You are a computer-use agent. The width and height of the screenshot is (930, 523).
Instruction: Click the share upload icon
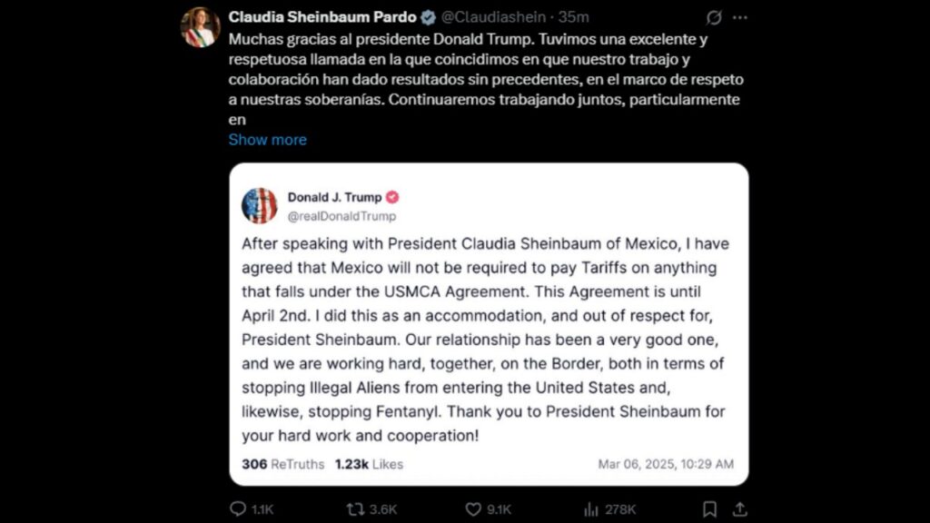(739, 508)
